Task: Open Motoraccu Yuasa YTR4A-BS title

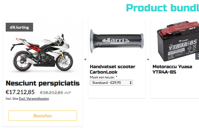Action: pos(172,69)
